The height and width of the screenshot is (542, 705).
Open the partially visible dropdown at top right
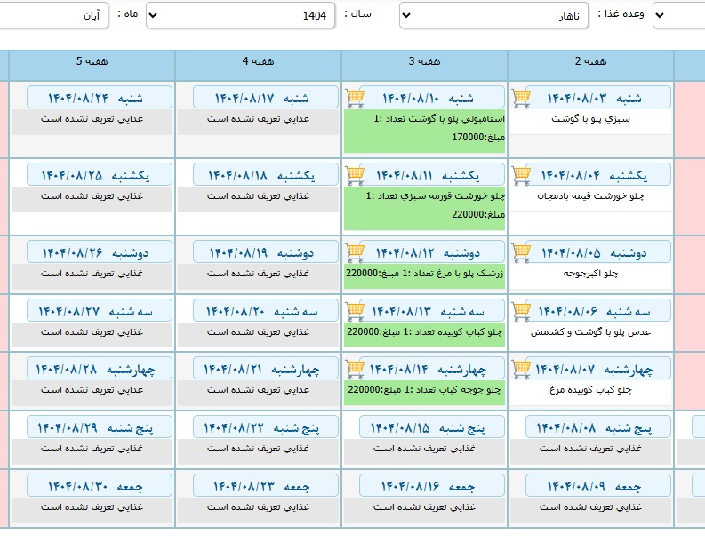(x=678, y=15)
